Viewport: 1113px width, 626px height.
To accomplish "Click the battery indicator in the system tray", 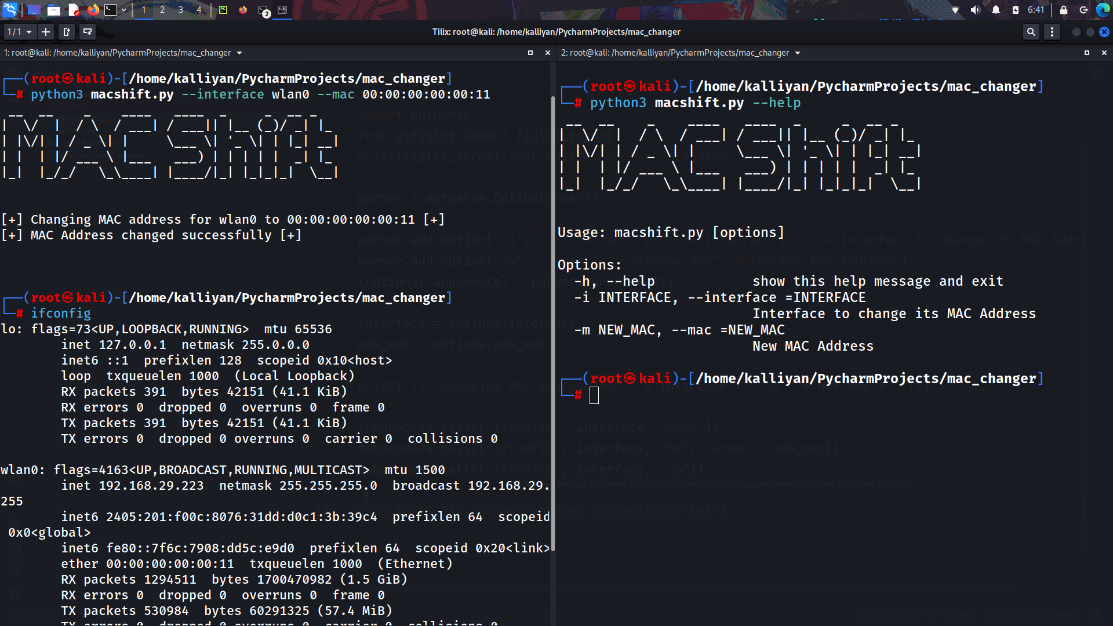I will (1016, 10).
